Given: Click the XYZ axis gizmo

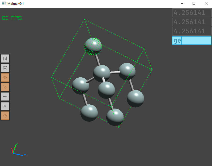Looking at the screenshot, I should pyautogui.click(x=19, y=150).
